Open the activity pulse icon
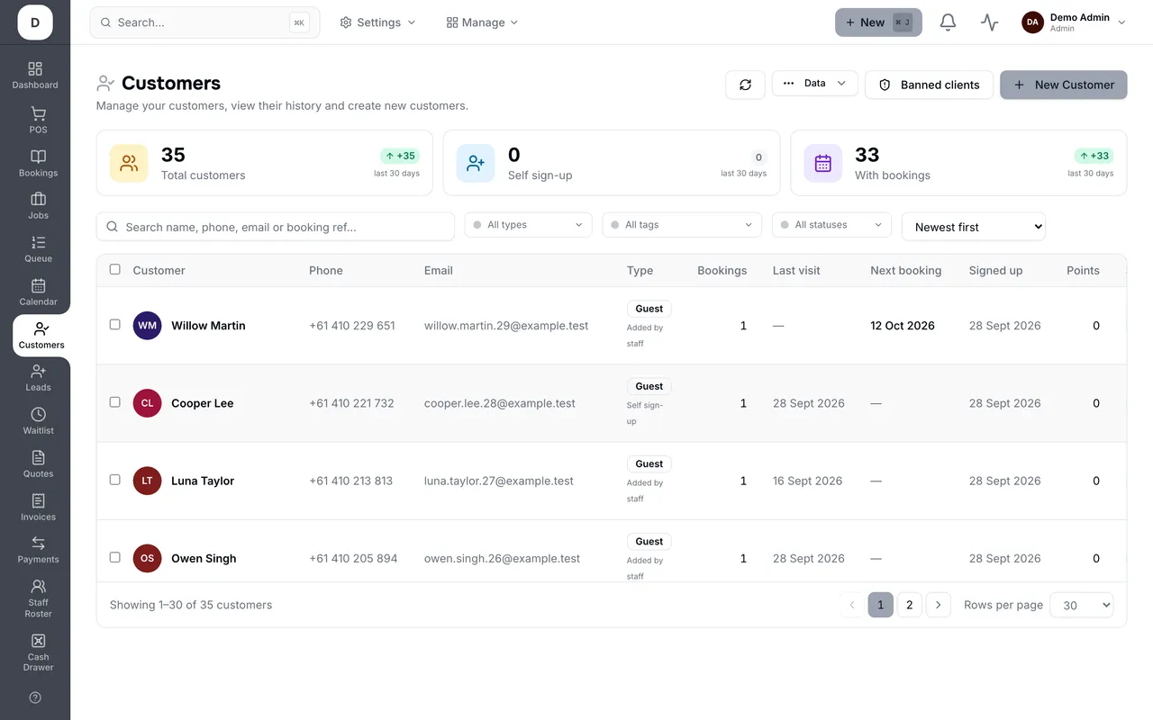Viewport: 1153px width, 720px height. 990,22
